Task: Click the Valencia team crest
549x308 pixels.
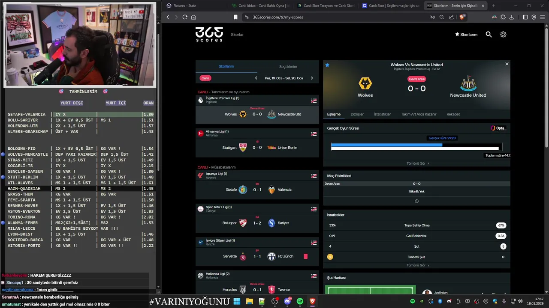Action: [271, 190]
